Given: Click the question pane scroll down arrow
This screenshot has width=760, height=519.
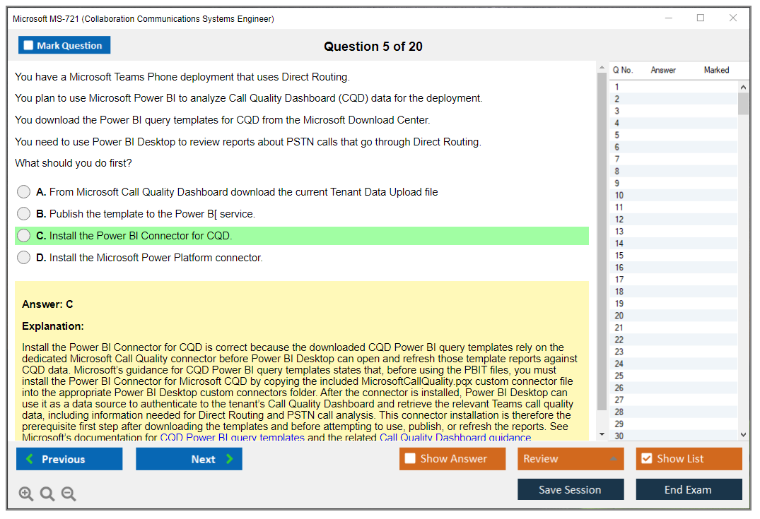Looking at the screenshot, I should click(602, 434).
